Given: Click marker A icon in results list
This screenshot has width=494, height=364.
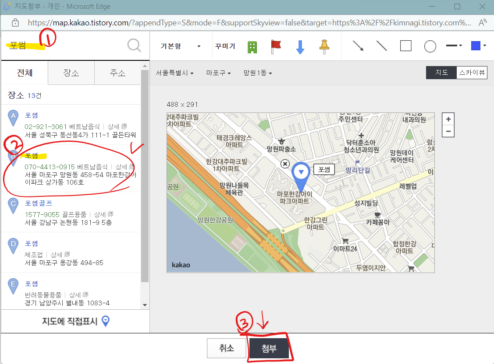Looking at the screenshot, I should click(13, 118).
